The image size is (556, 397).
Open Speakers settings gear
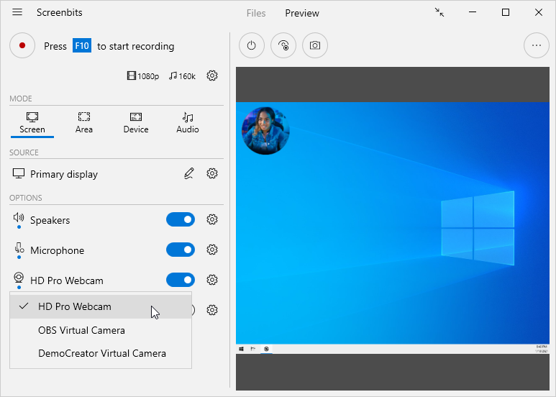[212, 219]
